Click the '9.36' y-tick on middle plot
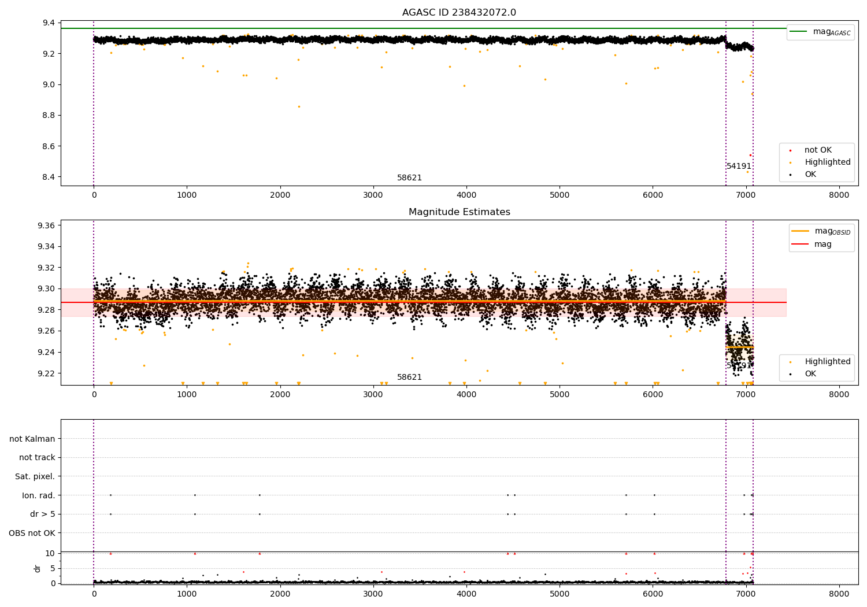The width and height of the screenshot is (867, 607). point(46,225)
